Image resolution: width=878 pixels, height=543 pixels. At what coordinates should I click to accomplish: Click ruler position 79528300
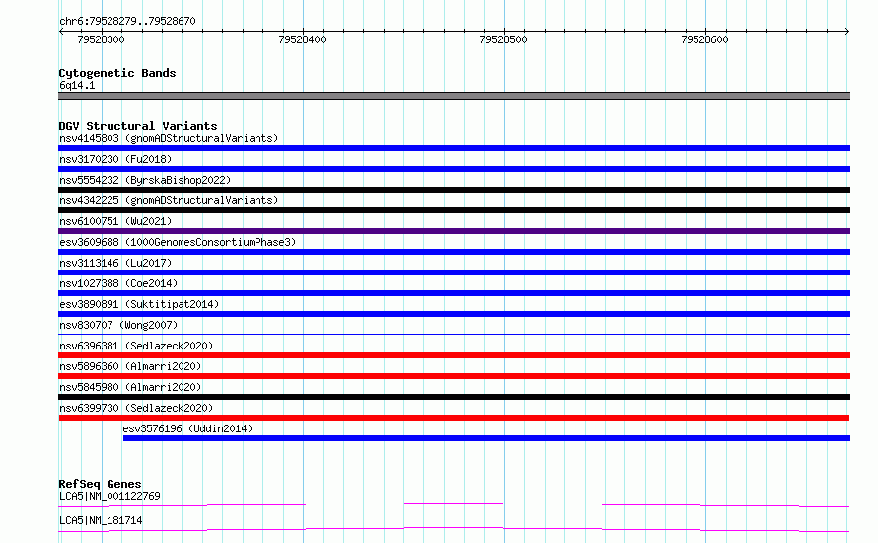click(102, 39)
